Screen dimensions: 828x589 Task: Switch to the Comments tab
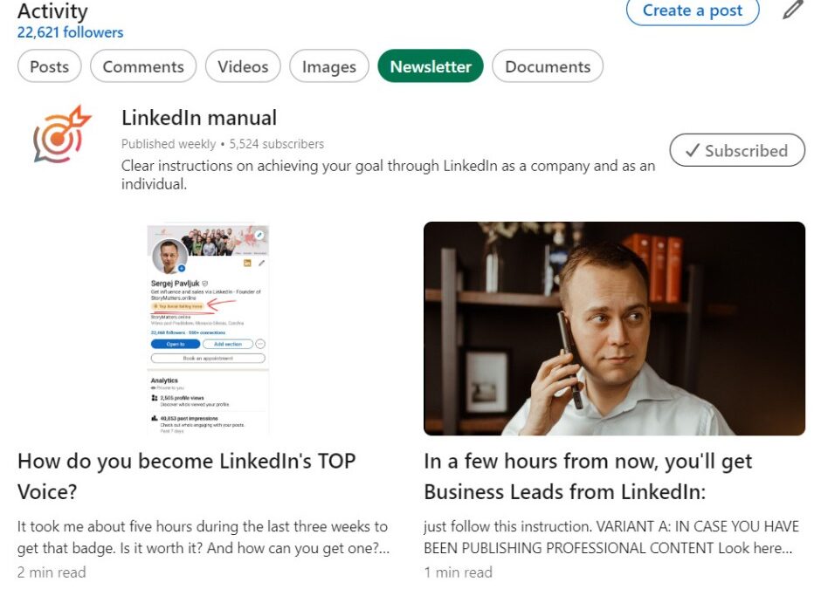pyautogui.click(x=142, y=65)
